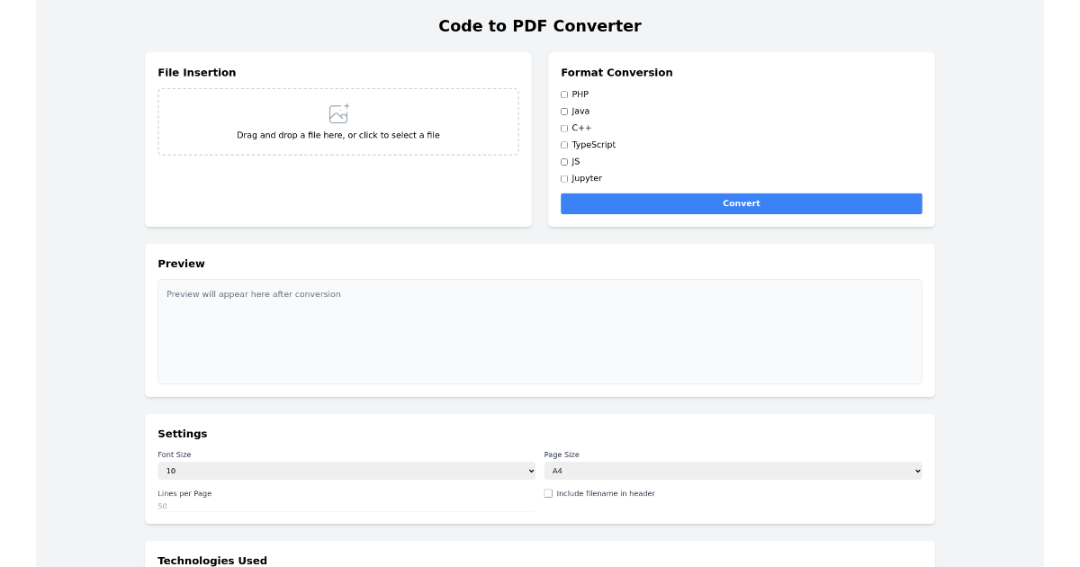The width and height of the screenshot is (1080, 567).
Task: Click the 'Technologies Used' section heading
Action: [x=212, y=560]
